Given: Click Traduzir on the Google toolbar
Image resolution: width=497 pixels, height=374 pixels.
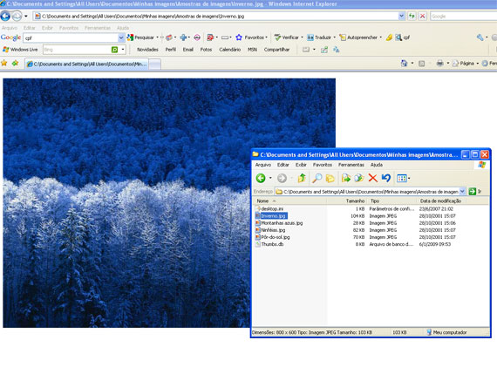Looking at the screenshot, I should point(321,37).
